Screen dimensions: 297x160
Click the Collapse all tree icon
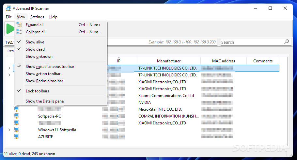19,32
